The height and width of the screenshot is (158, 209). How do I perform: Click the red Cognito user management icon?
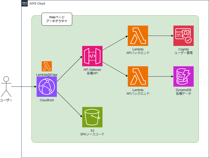(x=183, y=36)
